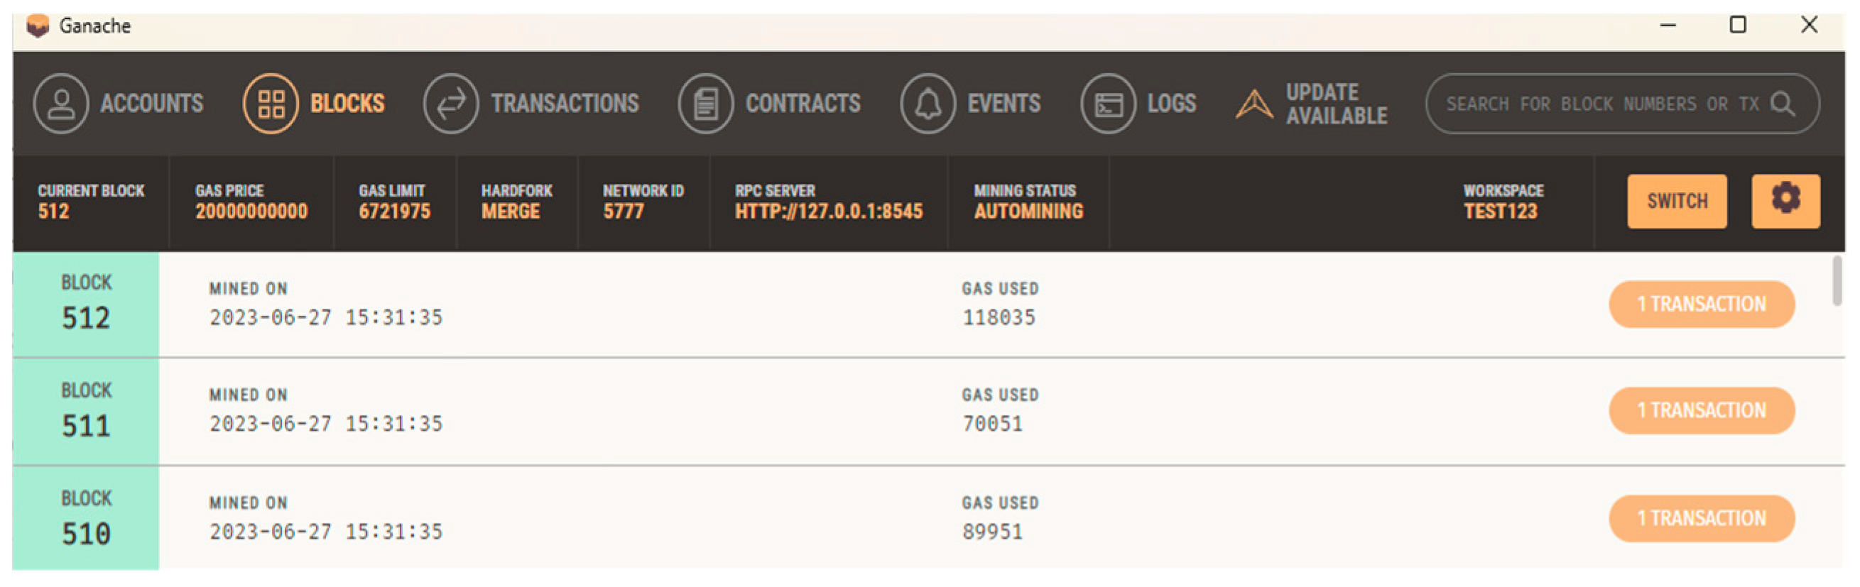Click block 511 mined-on timestamp
1860x587 pixels.
pos(326,423)
